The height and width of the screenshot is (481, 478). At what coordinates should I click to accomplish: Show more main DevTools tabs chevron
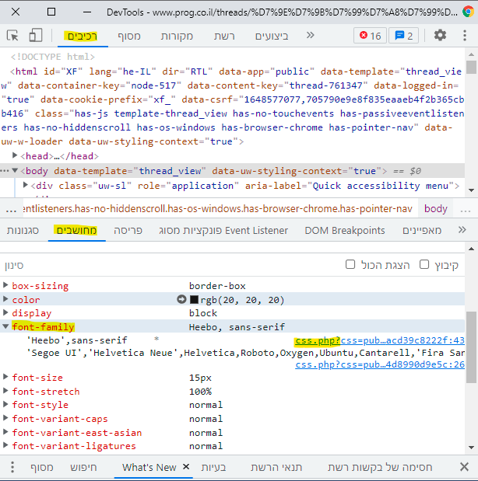pyautogui.click(x=310, y=35)
